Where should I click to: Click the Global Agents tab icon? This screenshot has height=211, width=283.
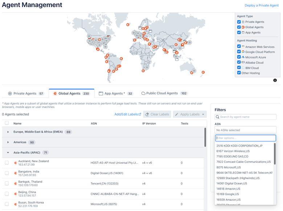point(55,93)
